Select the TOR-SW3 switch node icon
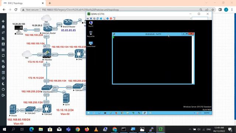 pyautogui.click(x=30, y=109)
